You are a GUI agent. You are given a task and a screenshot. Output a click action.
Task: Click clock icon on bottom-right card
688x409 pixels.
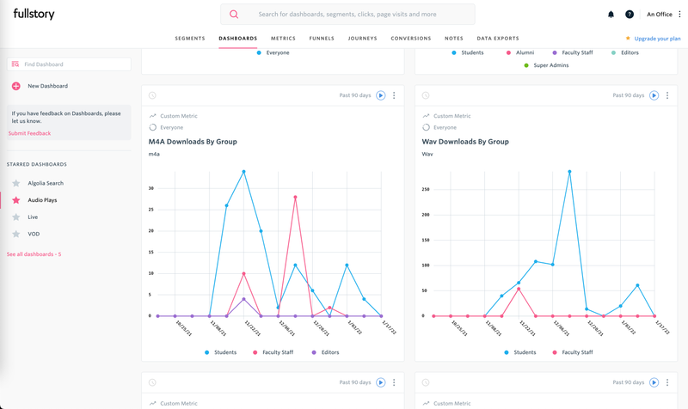coord(426,382)
